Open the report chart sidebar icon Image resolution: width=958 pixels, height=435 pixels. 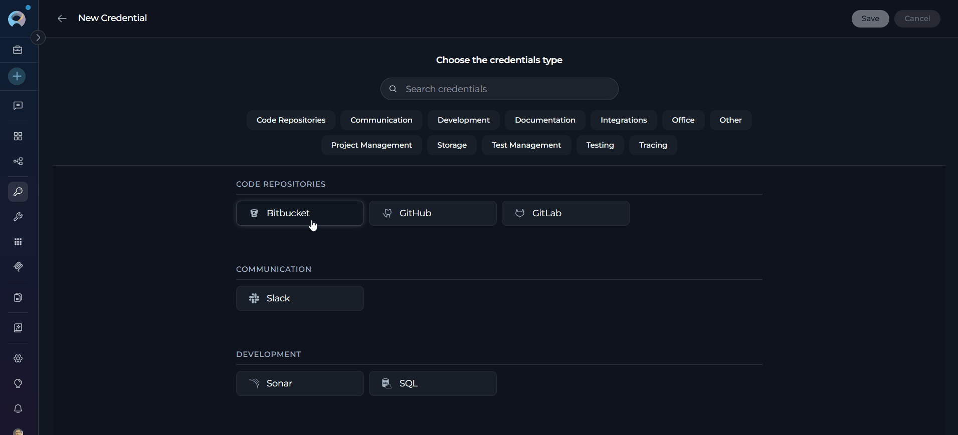coord(18,328)
